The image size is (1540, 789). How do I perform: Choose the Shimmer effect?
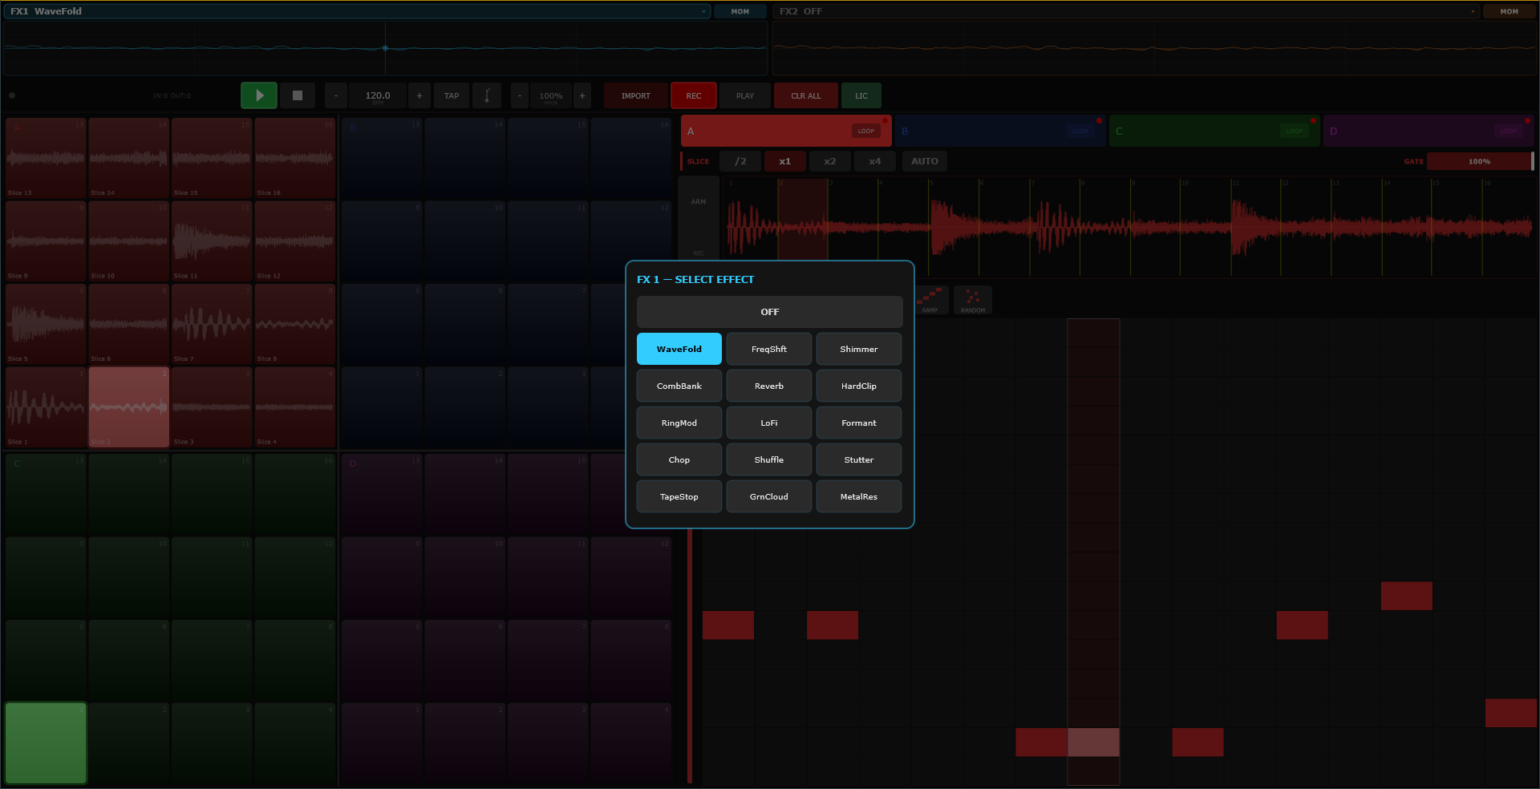859,349
